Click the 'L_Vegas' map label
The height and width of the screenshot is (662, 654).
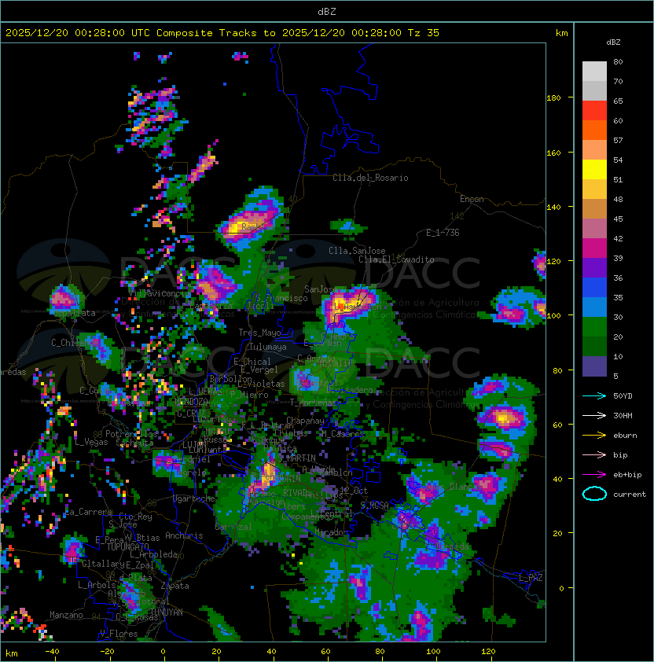pyautogui.click(x=91, y=442)
